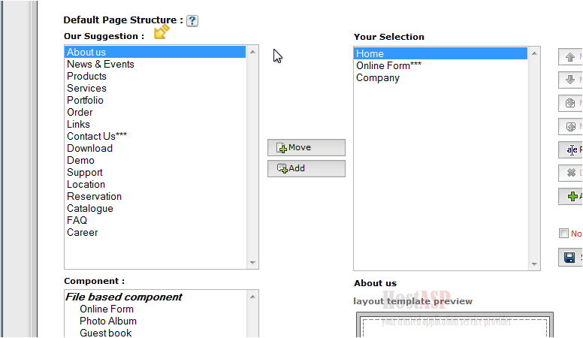Click the gray X delete button
The image size is (583, 338).
pos(570,173)
